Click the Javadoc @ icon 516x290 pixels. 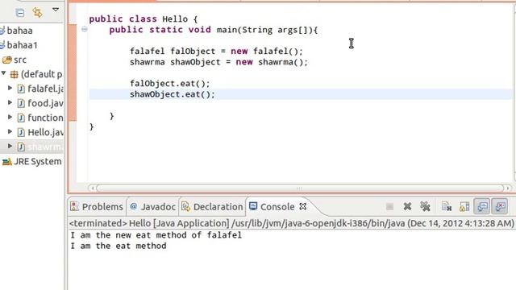click(x=134, y=206)
